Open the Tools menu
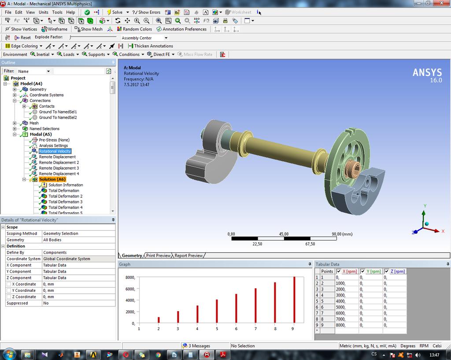This screenshot has width=451, height=360. pos(57,12)
